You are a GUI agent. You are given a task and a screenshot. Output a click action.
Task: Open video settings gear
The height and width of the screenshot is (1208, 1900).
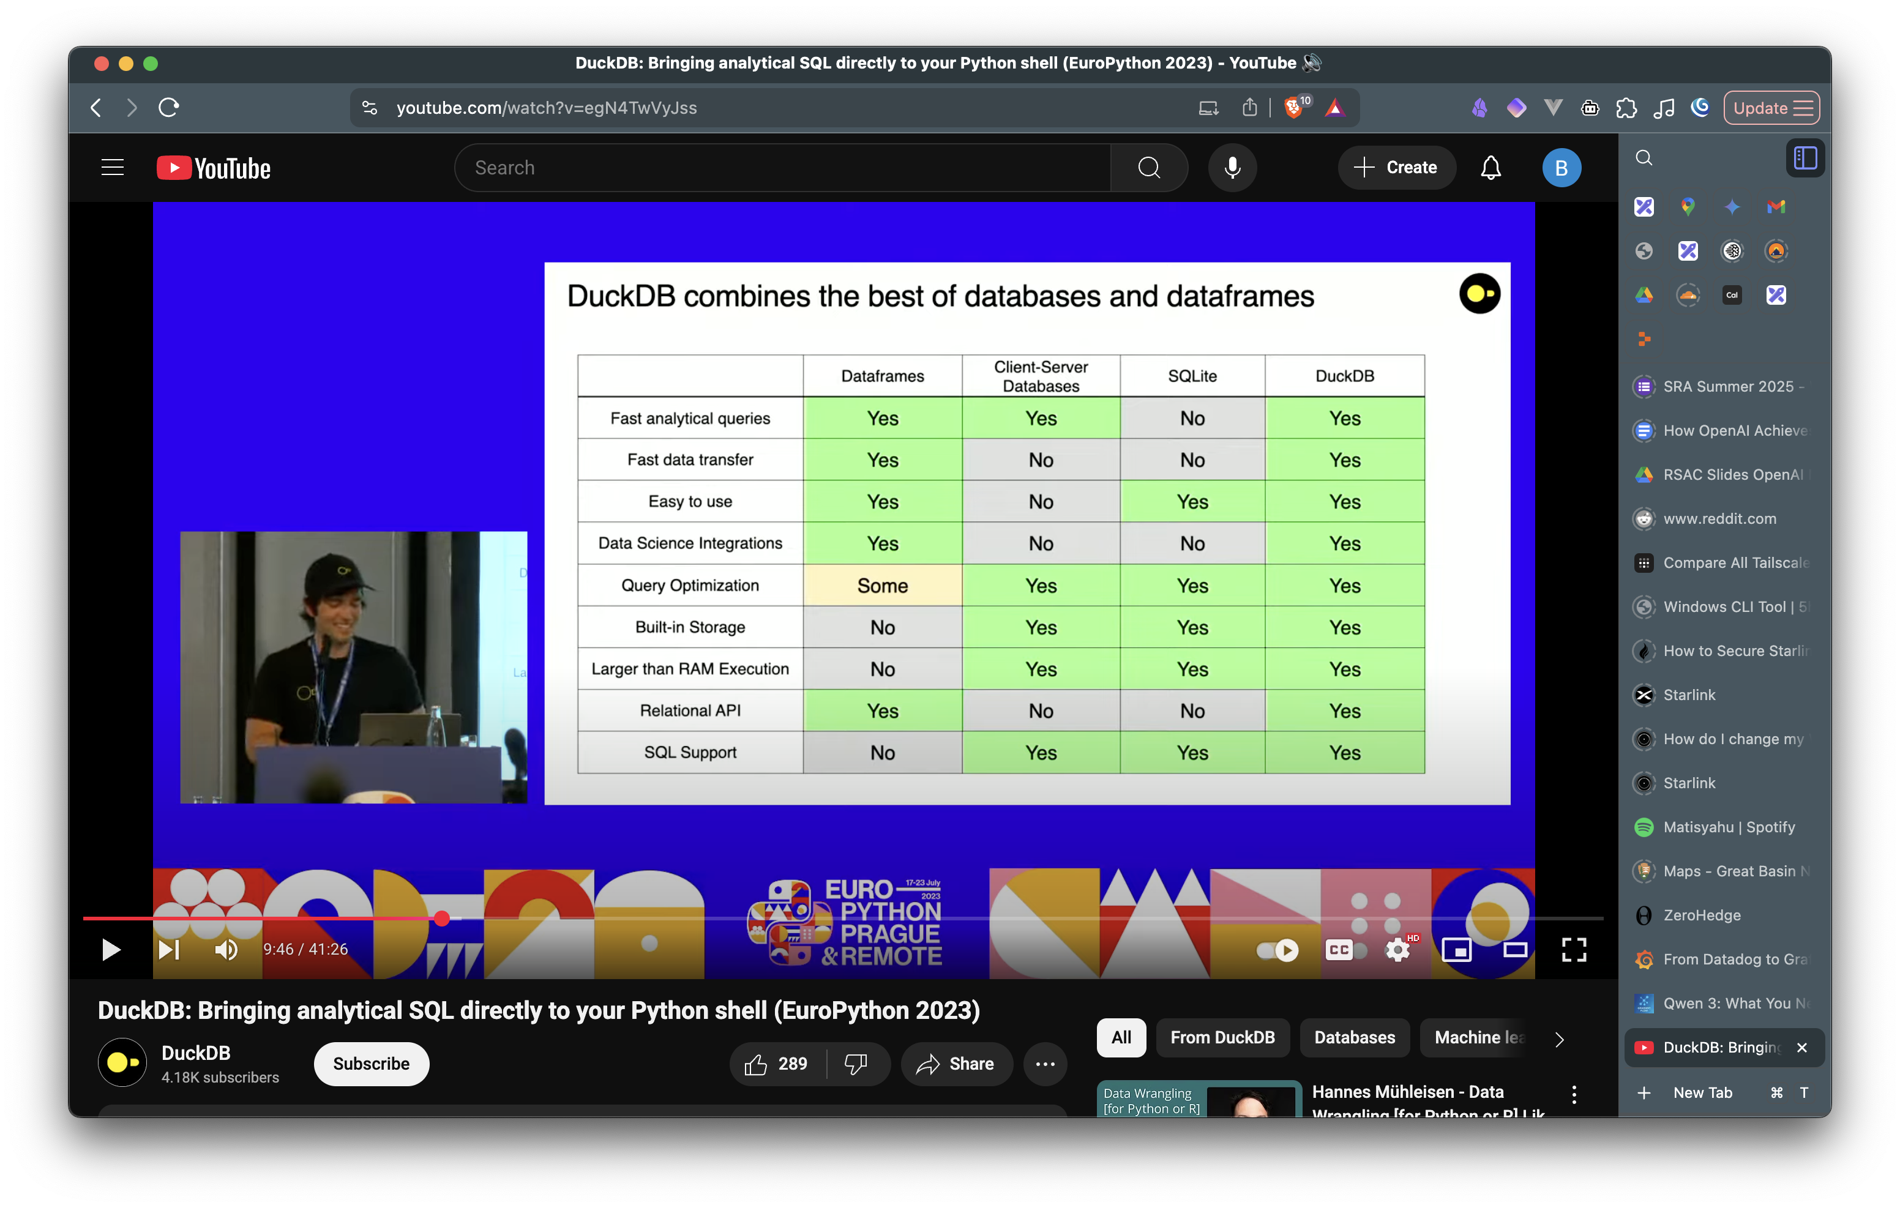(1397, 950)
